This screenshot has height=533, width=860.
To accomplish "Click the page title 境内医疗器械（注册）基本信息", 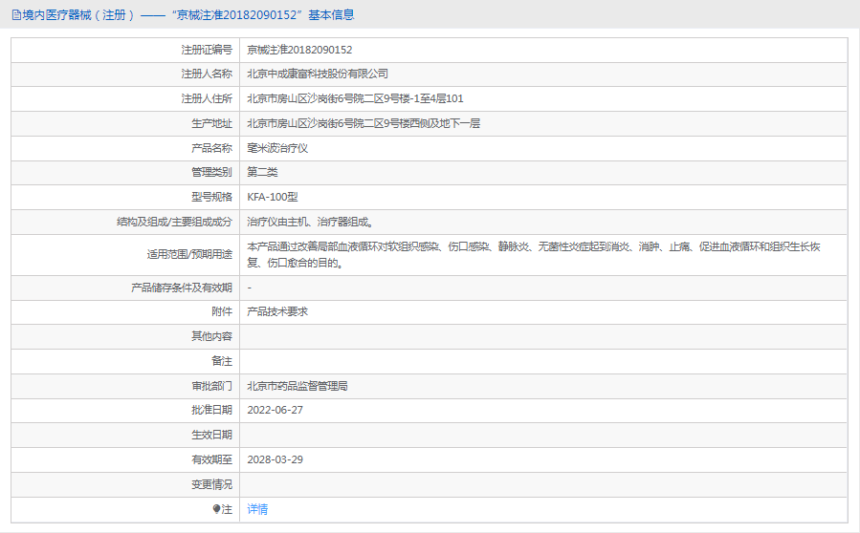I will point(188,15).
